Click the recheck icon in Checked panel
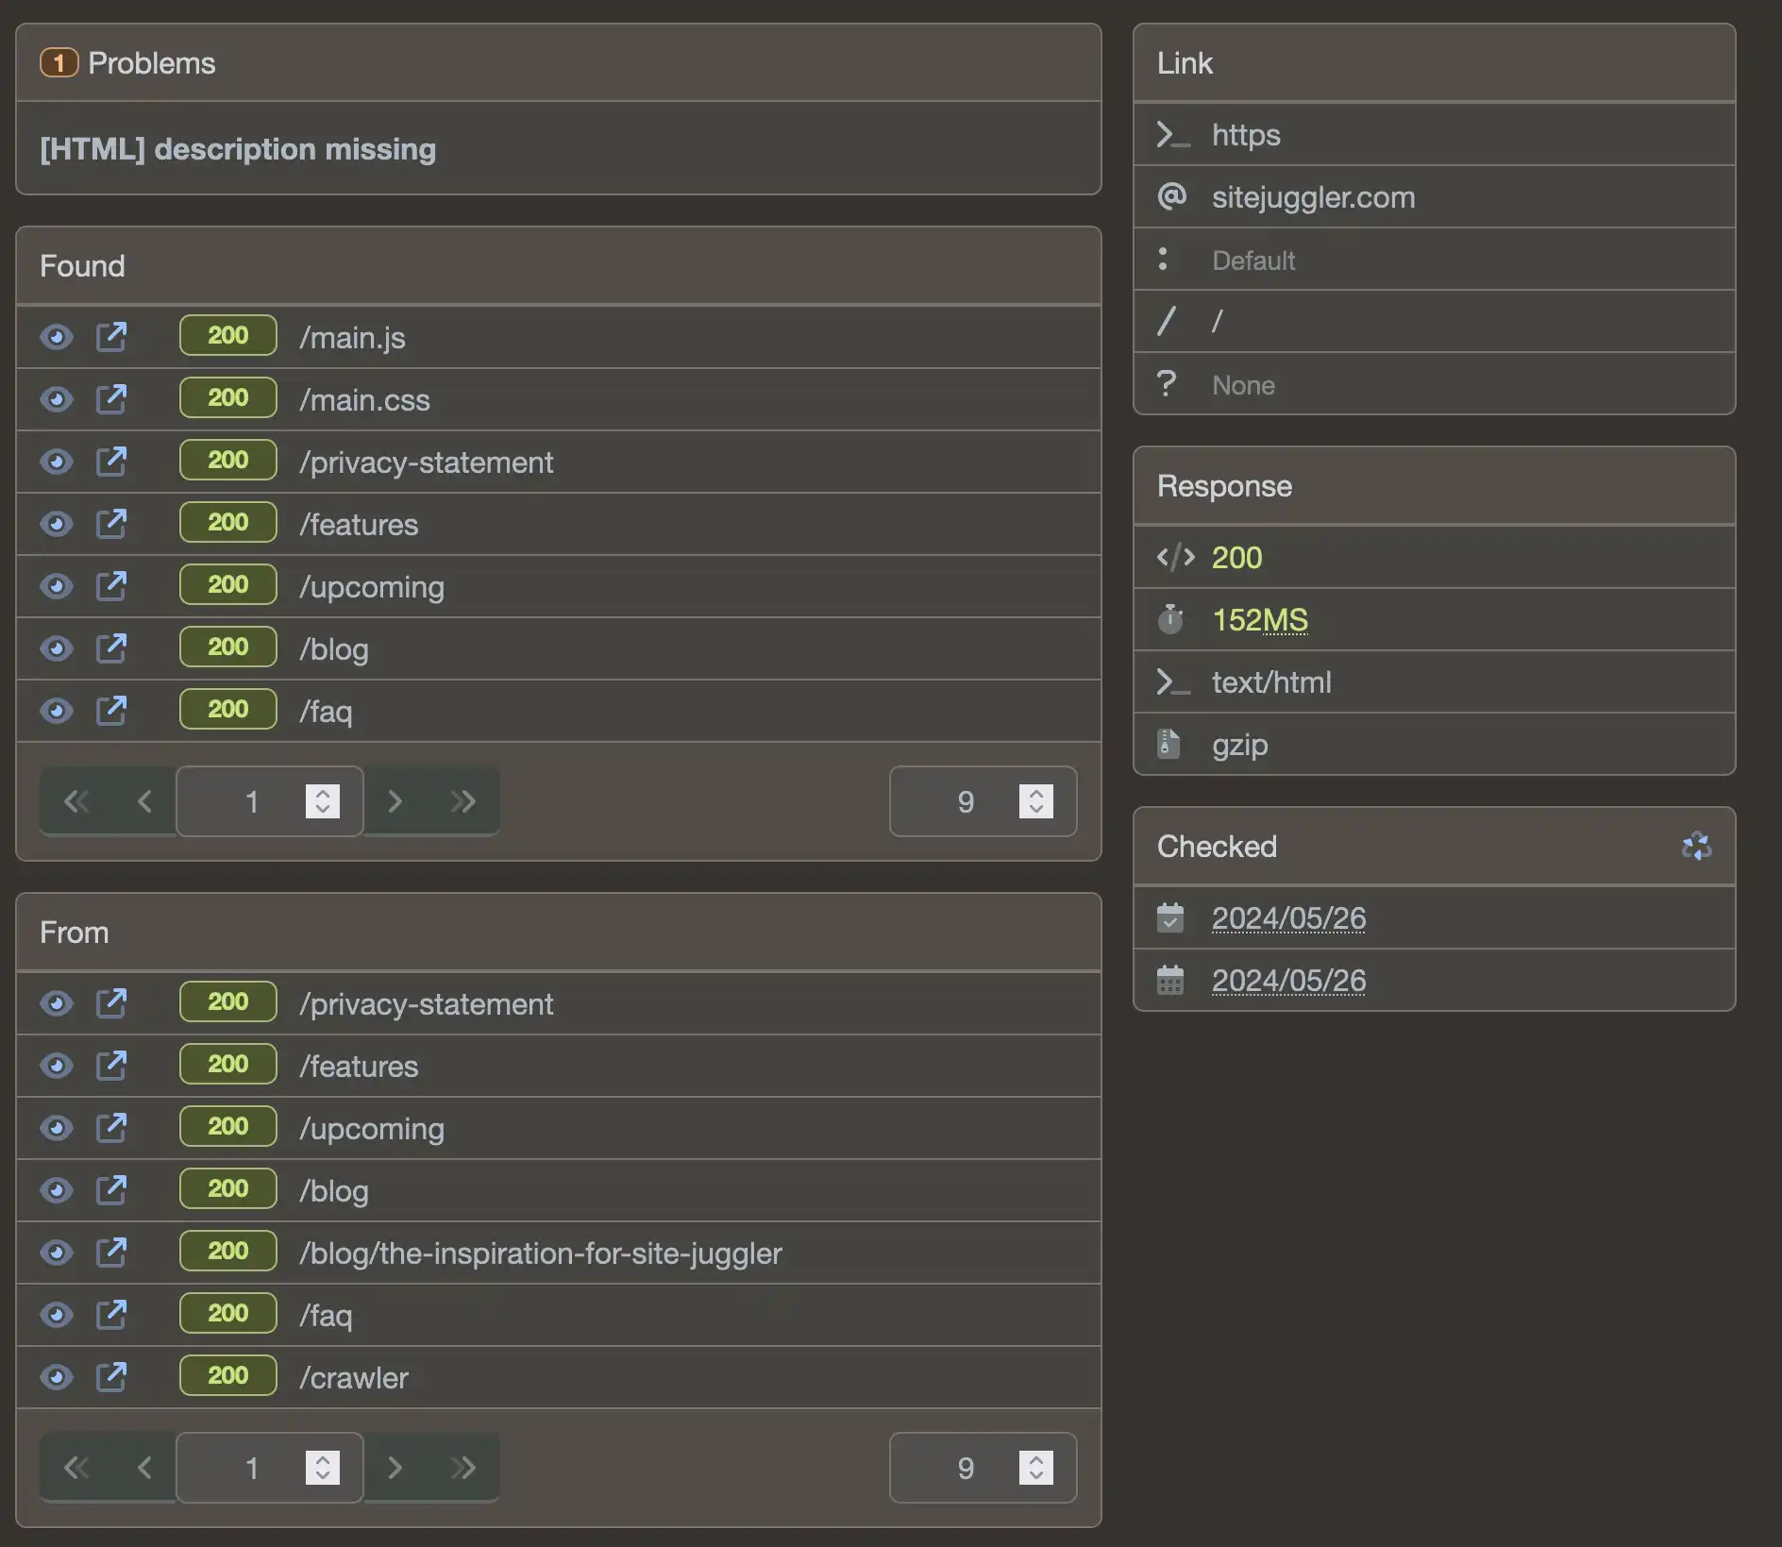 (x=1696, y=847)
